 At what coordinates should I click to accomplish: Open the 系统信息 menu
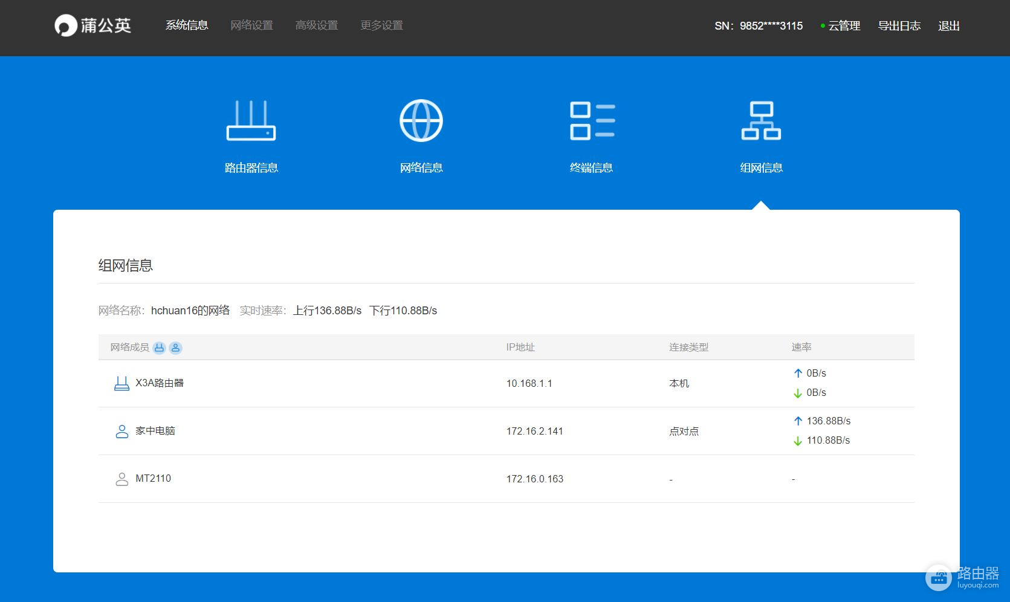(187, 25)
